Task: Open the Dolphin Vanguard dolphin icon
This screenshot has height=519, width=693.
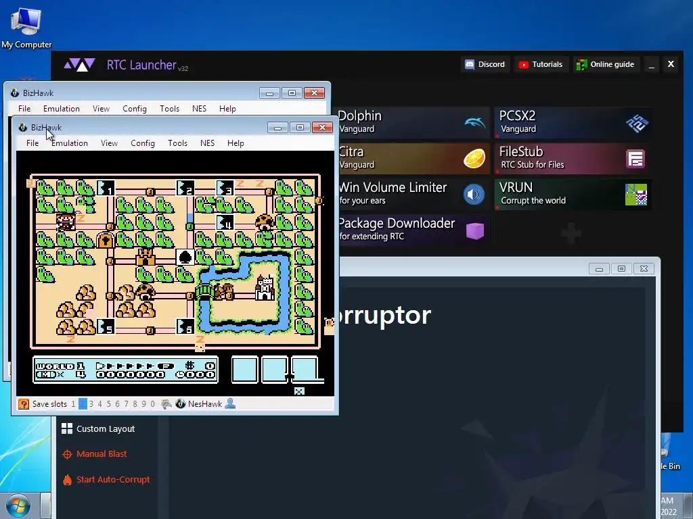Action: (474, 122)
